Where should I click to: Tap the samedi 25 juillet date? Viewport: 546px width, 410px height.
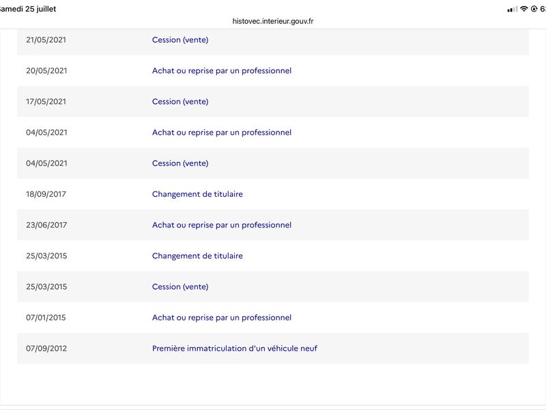(28, 9)
